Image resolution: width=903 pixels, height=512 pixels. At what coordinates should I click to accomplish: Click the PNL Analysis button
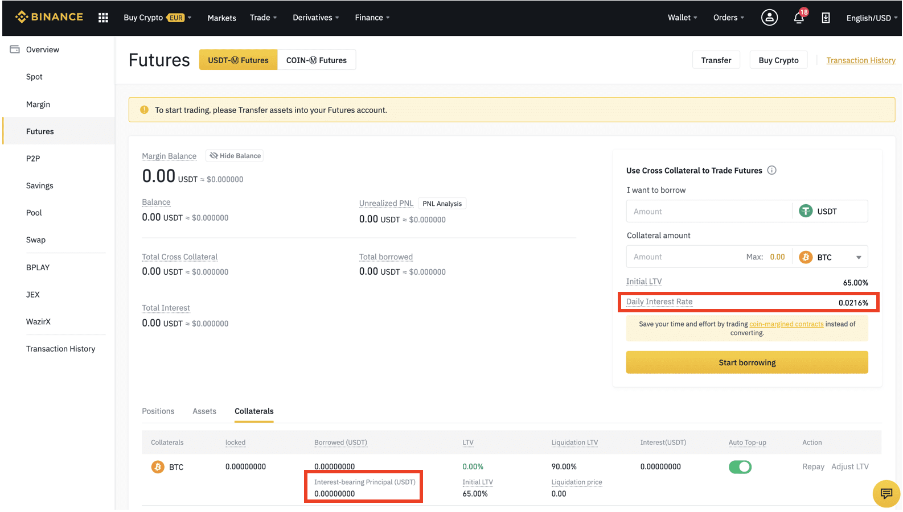pyautogui.click(x=442, y=204)
